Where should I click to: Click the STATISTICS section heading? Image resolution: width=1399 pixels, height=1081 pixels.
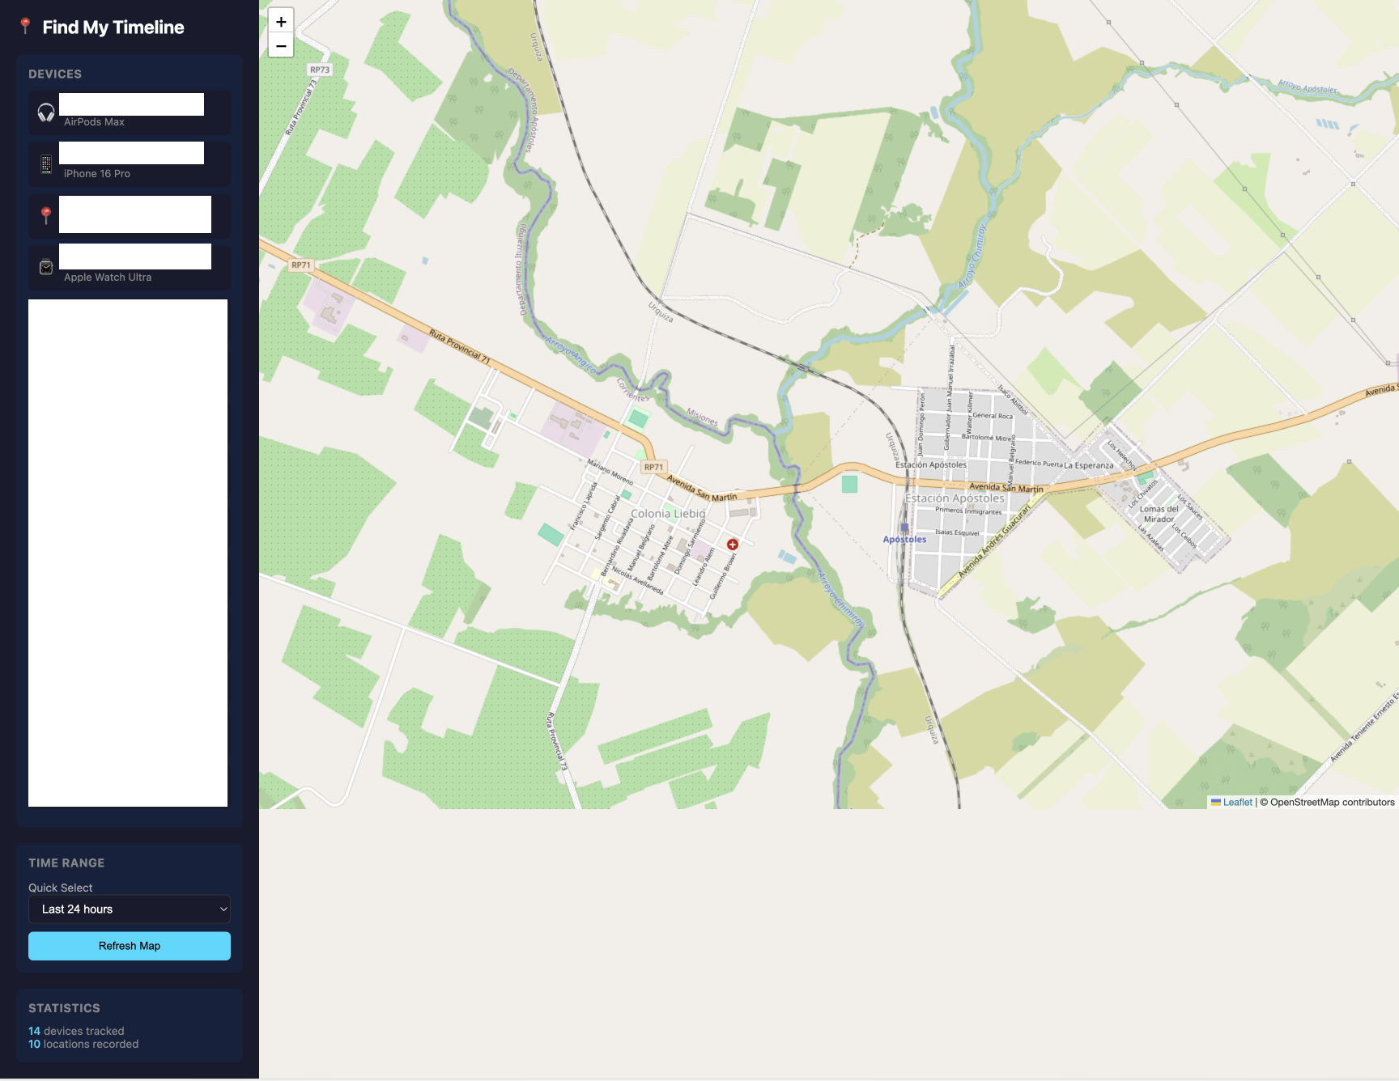pos(64,1008)
